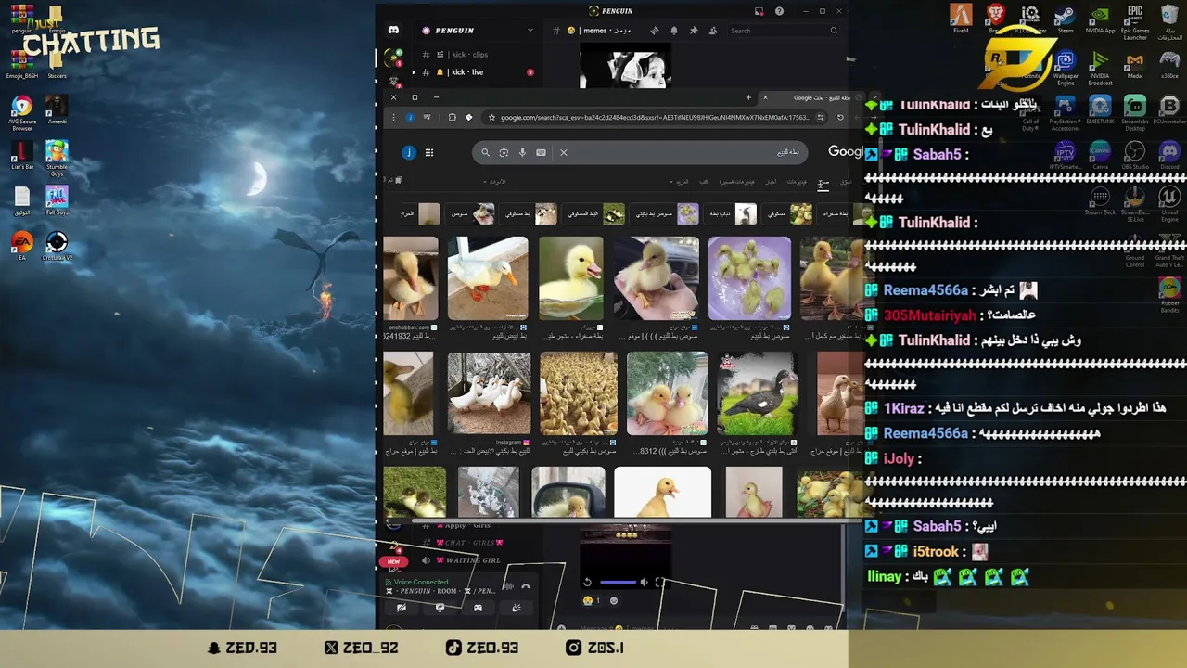Open Stumble Guys desktop shortcut
This screenshot has width=1187, height=668.
coord(57,158)
